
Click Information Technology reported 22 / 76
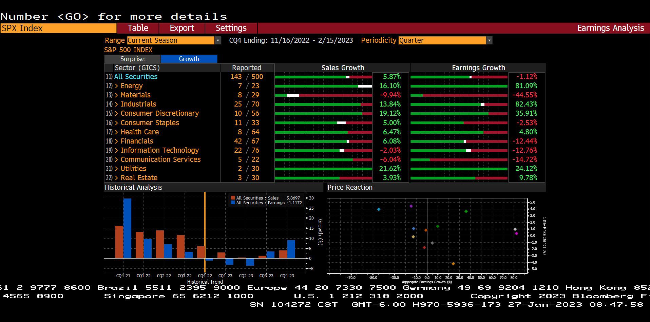(x=247, y=150)
